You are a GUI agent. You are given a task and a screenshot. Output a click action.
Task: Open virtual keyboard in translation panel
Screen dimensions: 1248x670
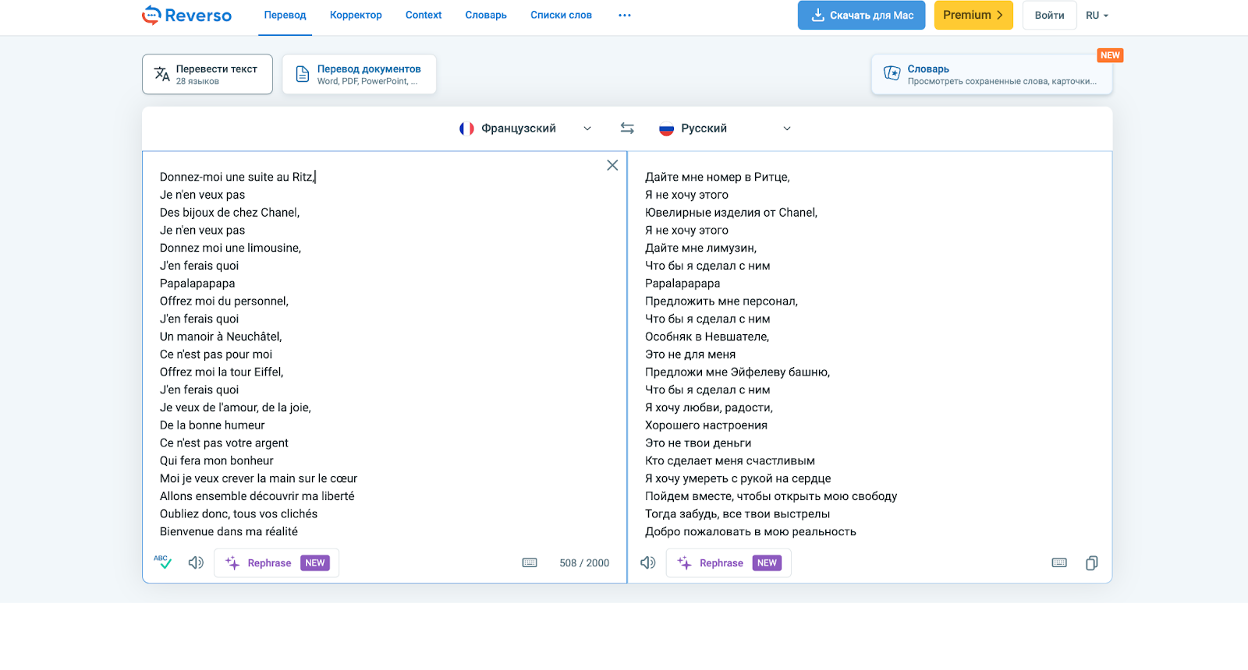1059,562
